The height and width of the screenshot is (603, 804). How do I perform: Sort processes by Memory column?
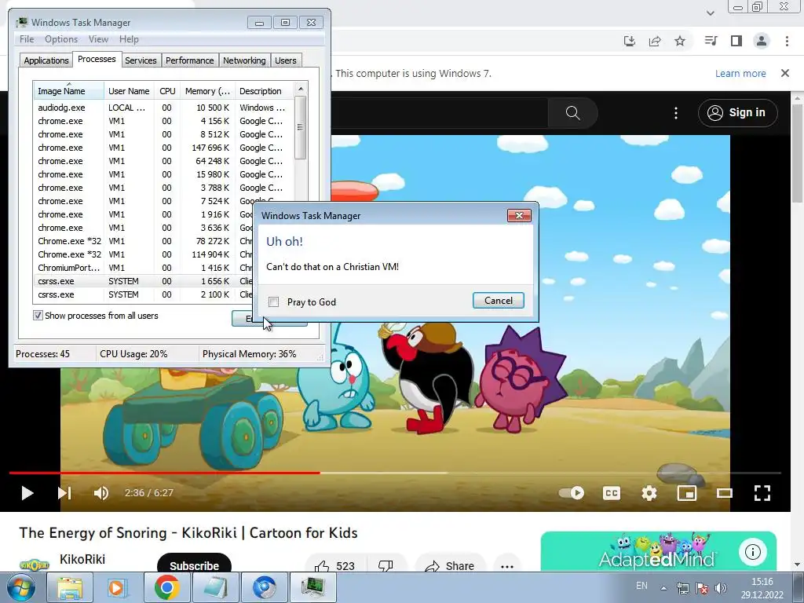(207, 91)
